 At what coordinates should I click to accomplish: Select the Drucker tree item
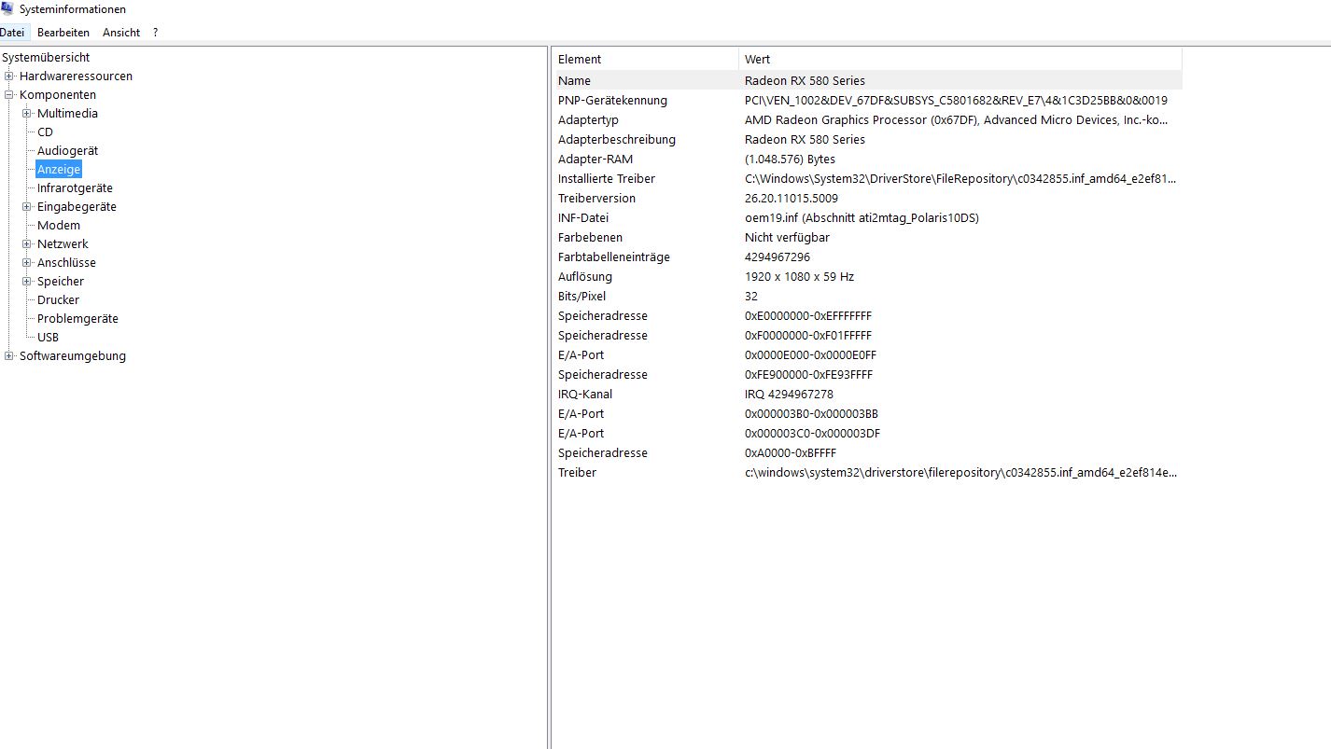pos(58,300)
